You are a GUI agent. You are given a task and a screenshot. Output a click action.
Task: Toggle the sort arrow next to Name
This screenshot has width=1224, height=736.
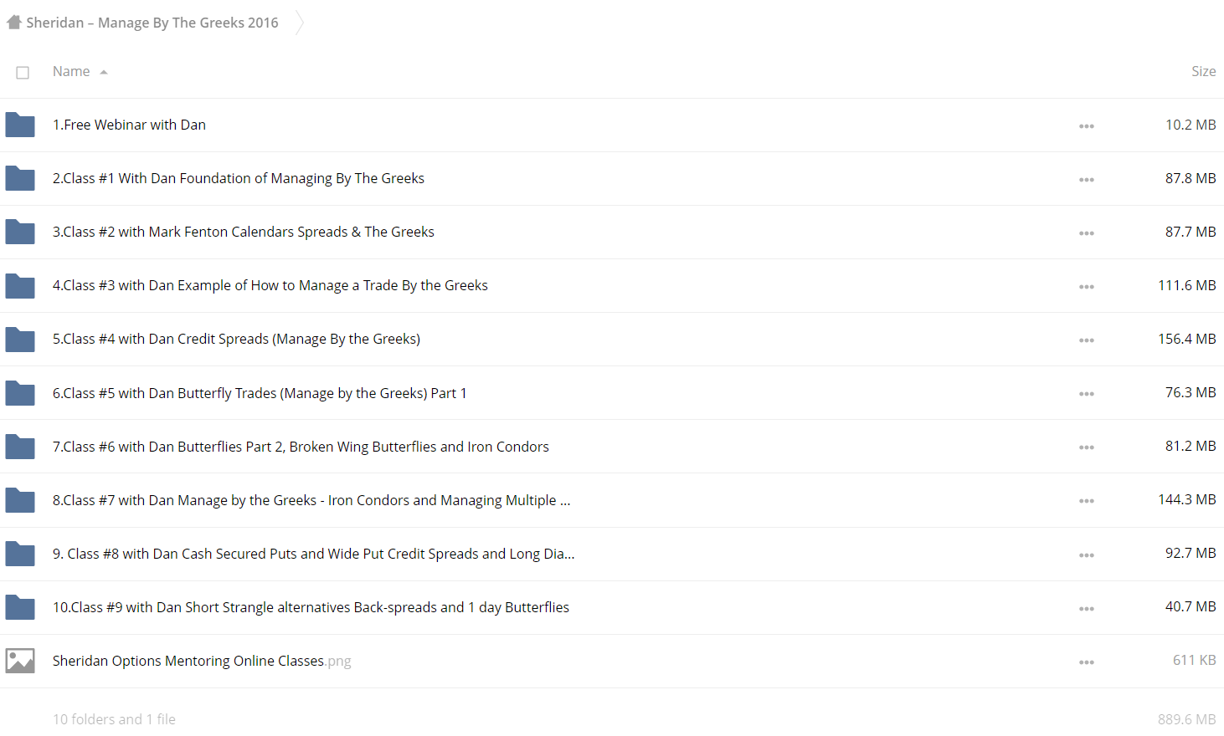104,73
